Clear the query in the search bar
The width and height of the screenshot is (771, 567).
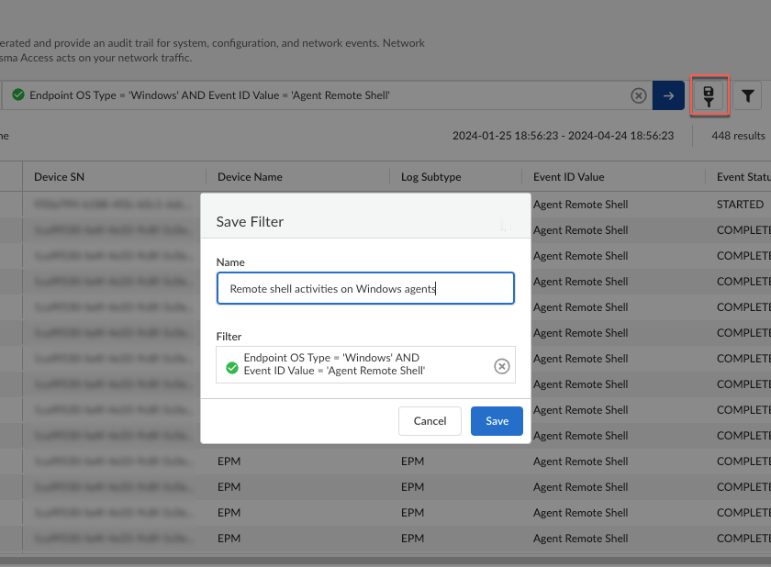(x=638, y=95)
